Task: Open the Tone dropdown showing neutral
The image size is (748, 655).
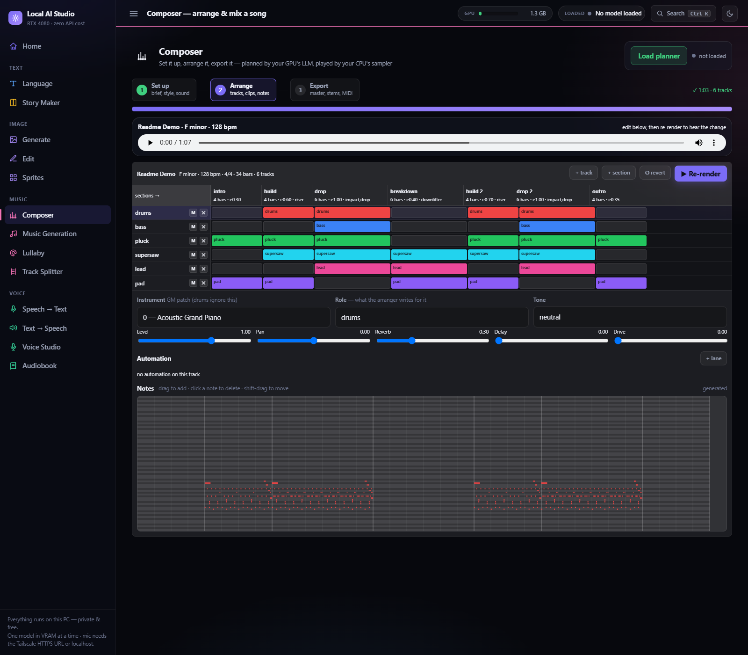Action: click(630, 317)
